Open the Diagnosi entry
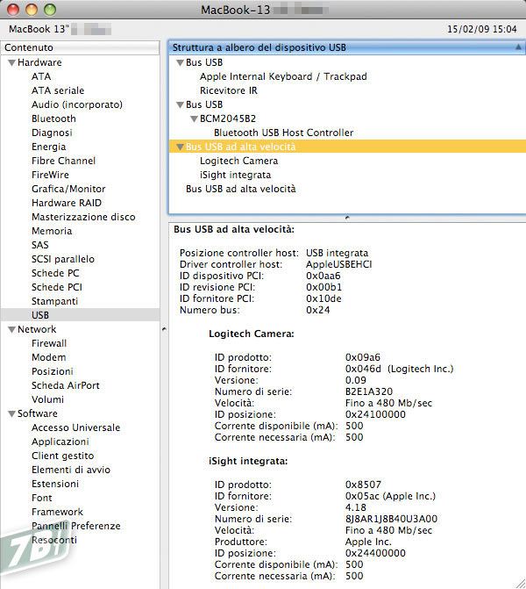 coord(52,133)
